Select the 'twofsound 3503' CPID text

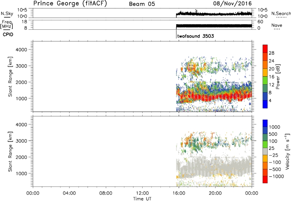click(x=196, y=36)
